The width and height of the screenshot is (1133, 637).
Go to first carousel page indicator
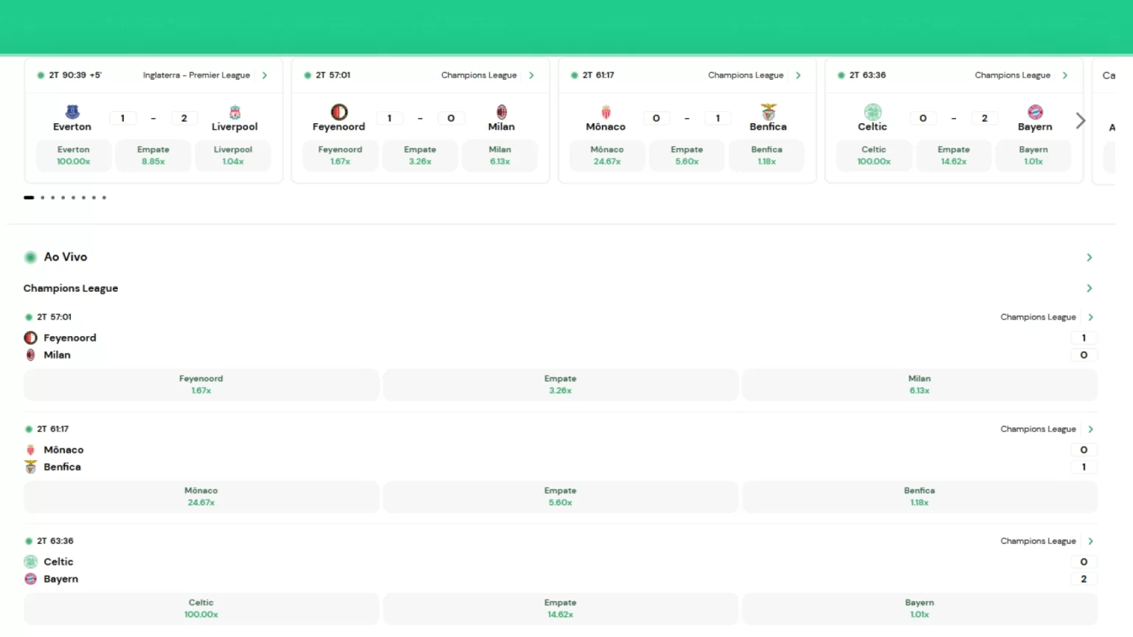point(29,198)
